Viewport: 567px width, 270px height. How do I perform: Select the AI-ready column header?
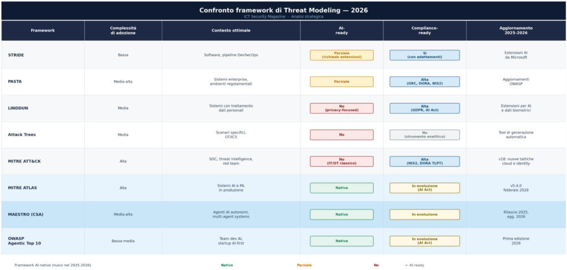point(342,30)
